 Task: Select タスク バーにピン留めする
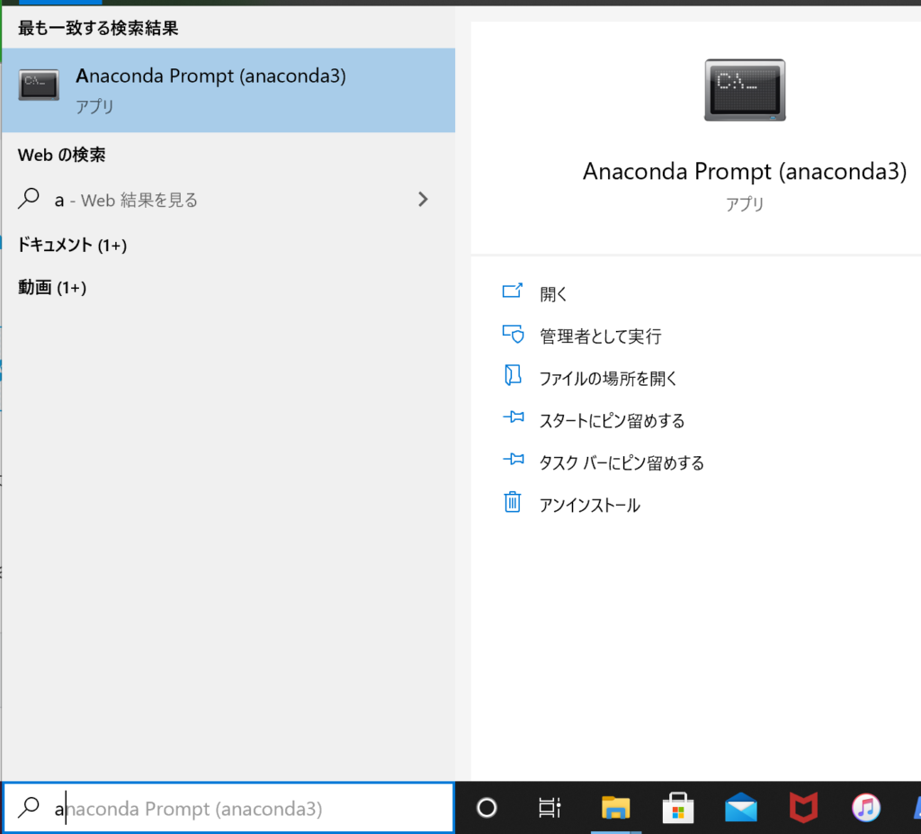(x=621, y=463)
